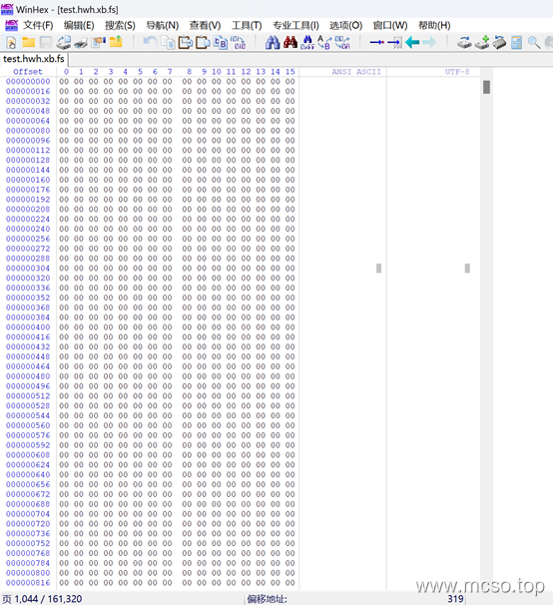
Task: Click the magnifying glass Analyze icon
Action: [534, 43]
